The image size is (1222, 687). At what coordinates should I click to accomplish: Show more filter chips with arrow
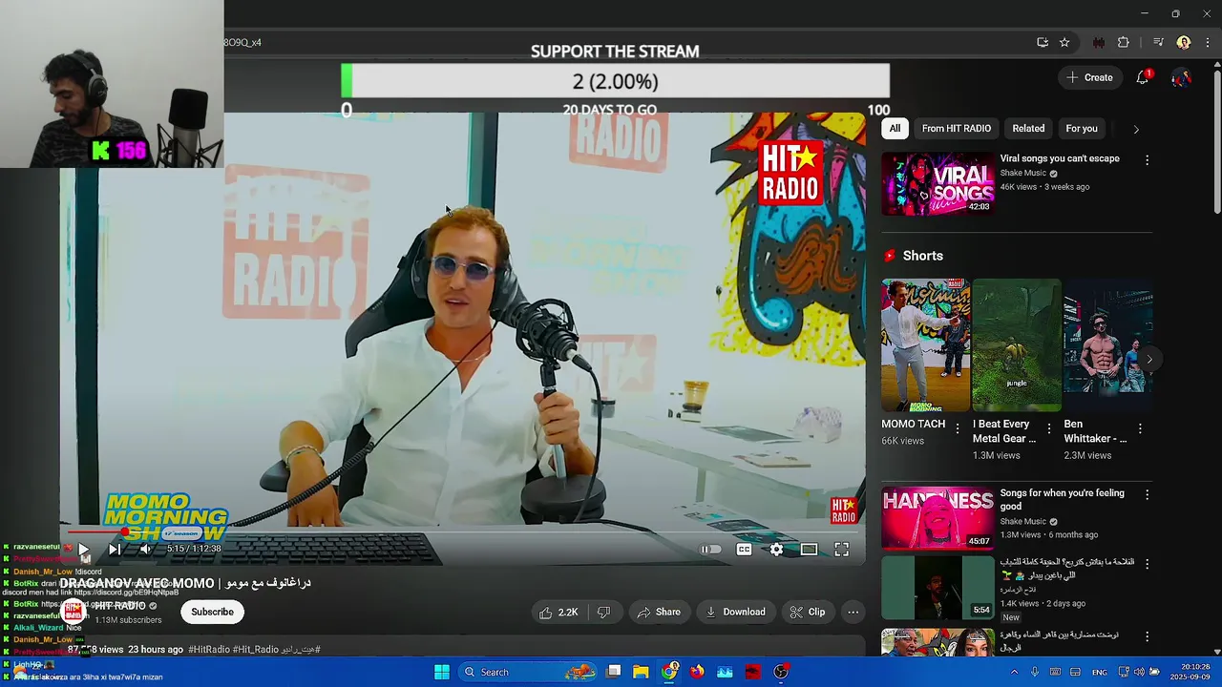point(1135,129)
